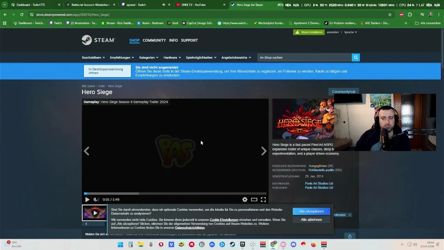Focus the Im Shop suchen field
The image size is (444, 250).
[305, 58]
